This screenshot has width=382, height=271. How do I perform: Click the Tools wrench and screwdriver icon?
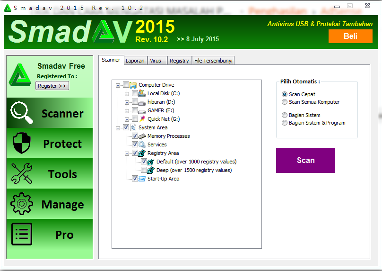click(22, 173)
